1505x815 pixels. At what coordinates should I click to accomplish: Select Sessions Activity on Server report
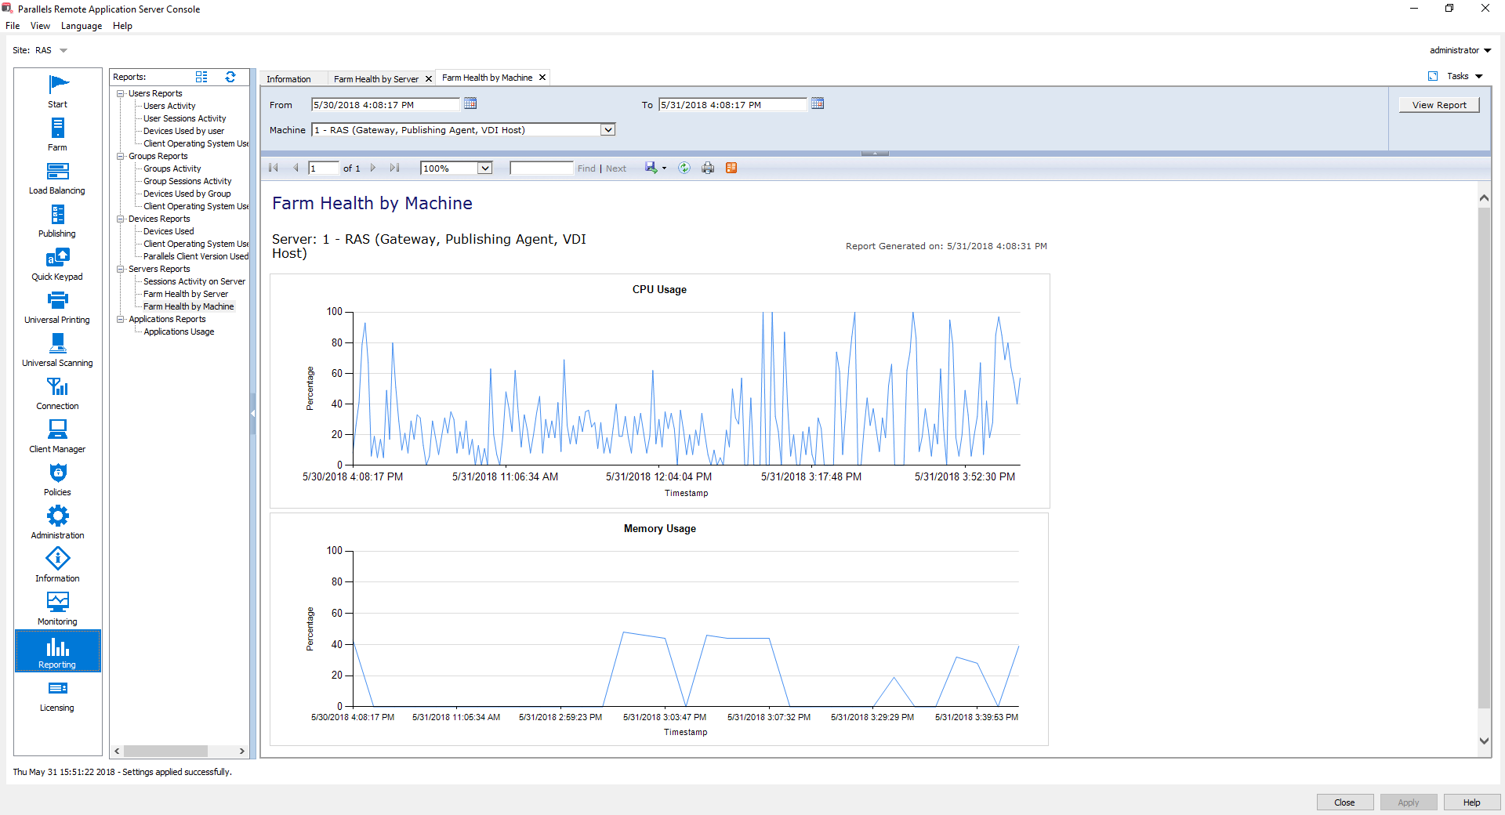point(194,281)
